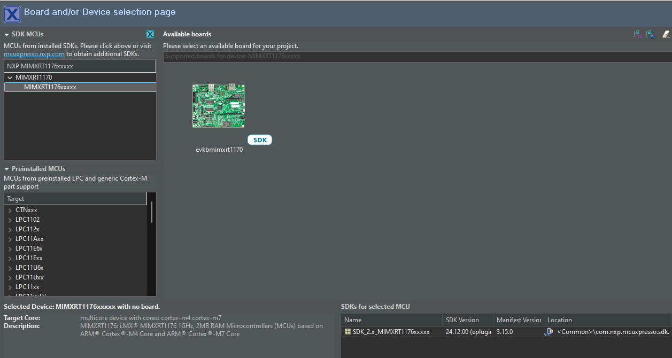Collapse the SDK MCUs section
This screenshot has width=672, height=358.
coord(5,33)
